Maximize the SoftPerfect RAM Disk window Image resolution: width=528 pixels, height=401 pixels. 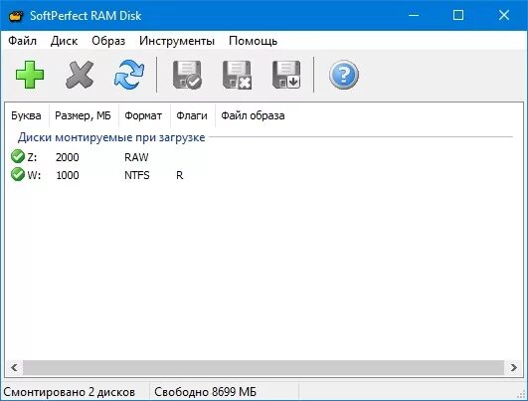(x=458, y=15)
